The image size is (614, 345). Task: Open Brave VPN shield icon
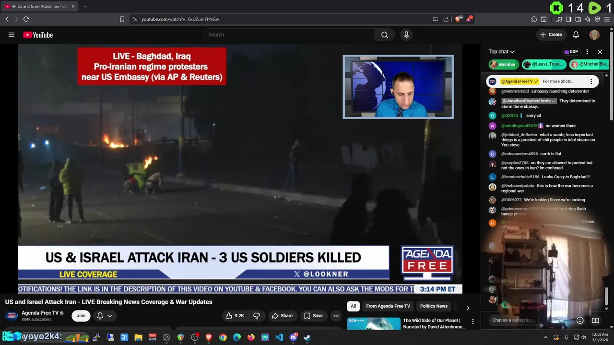point(597,19)
